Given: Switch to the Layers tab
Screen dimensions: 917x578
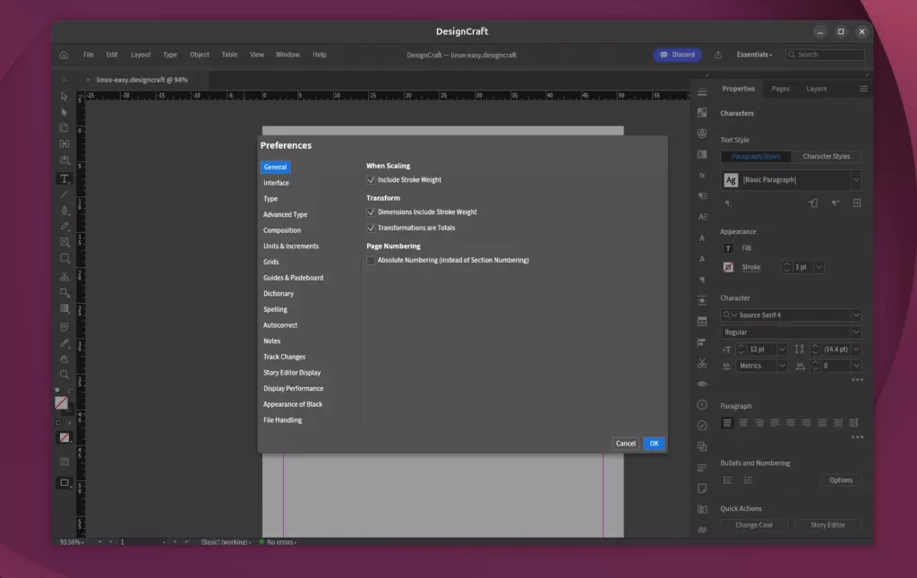Looking at the screenshot, I should (816, 89).
